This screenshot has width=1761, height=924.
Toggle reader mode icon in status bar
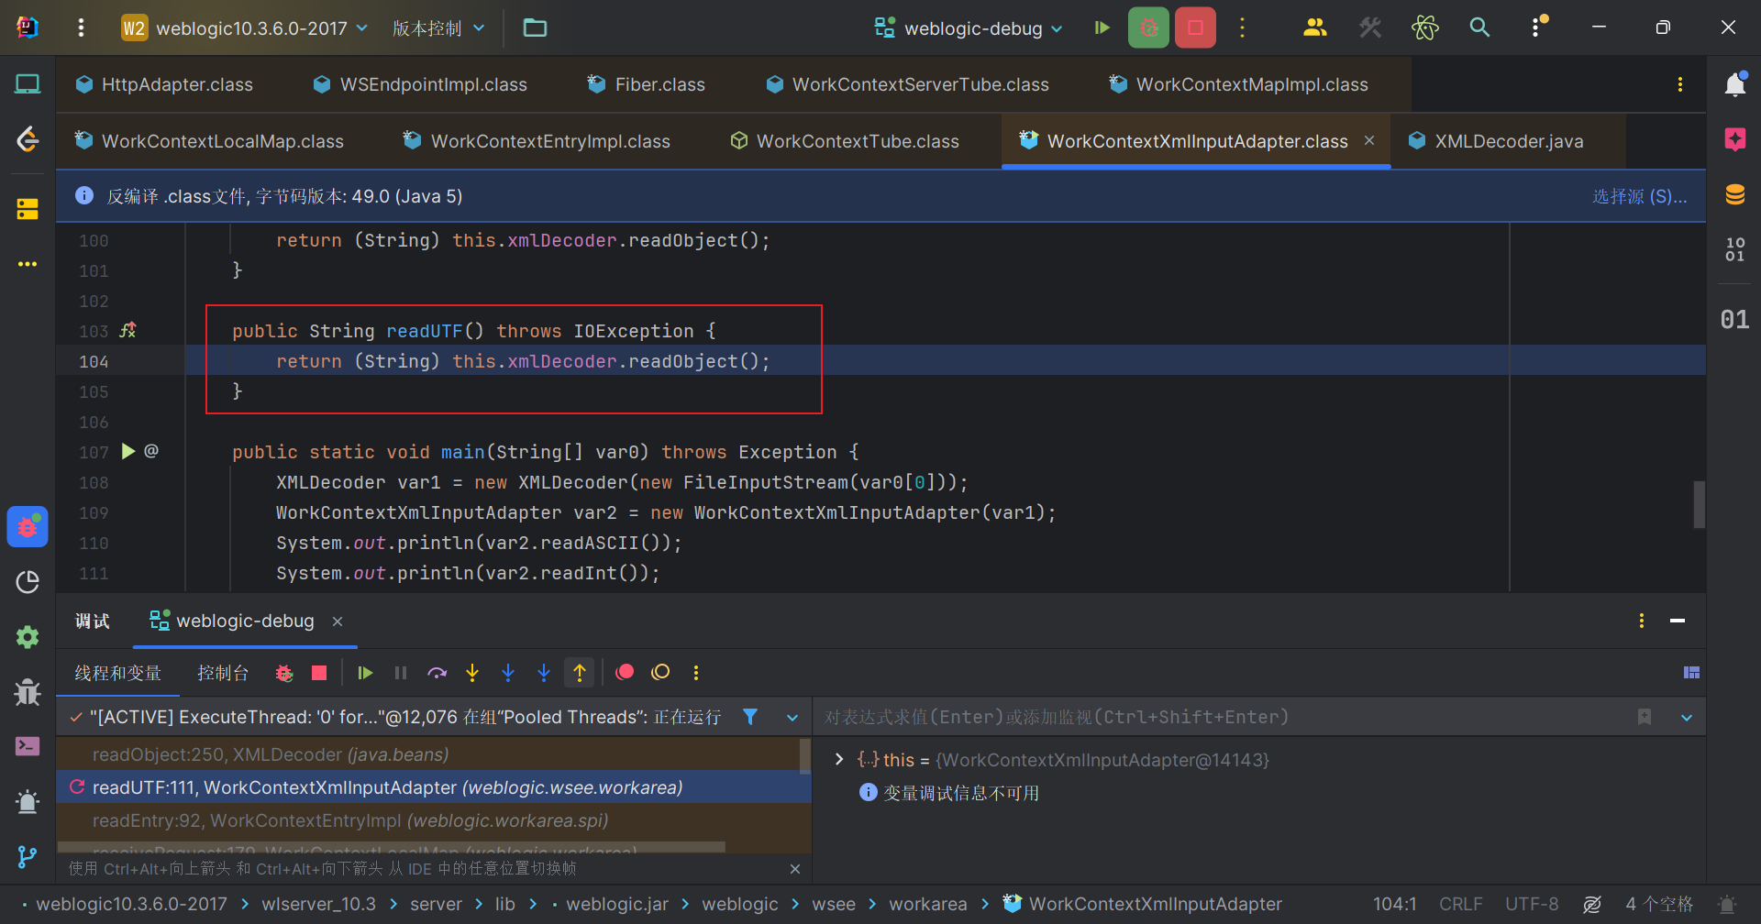pos(1592,905)
